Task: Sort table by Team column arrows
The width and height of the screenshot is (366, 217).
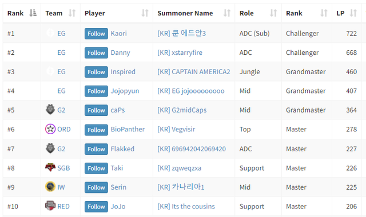Action: 72,13
